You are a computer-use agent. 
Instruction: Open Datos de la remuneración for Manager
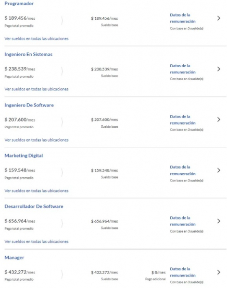183,272
